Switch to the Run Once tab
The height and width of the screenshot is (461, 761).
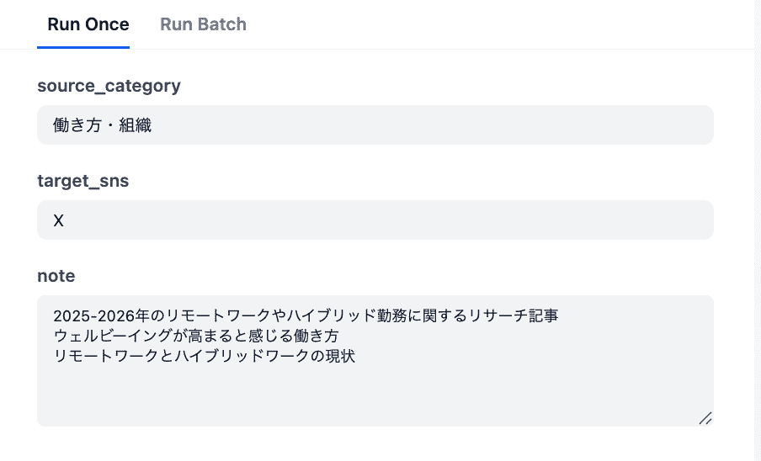(88, 24)
